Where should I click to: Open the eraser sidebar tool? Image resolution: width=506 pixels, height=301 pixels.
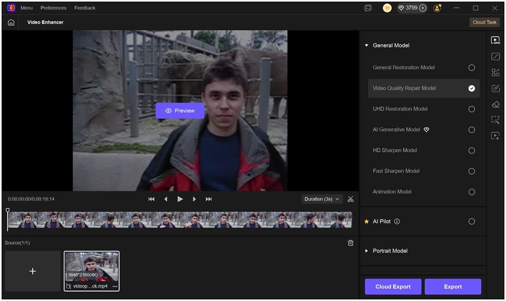coord(495,104)
